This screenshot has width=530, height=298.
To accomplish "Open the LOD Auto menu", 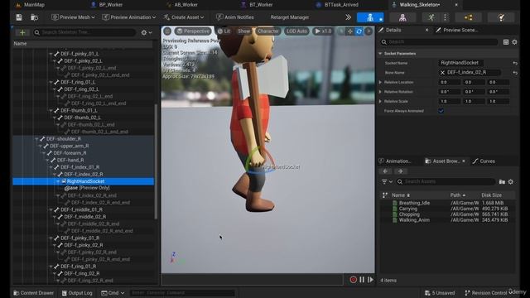I will [x=296, y=31].
